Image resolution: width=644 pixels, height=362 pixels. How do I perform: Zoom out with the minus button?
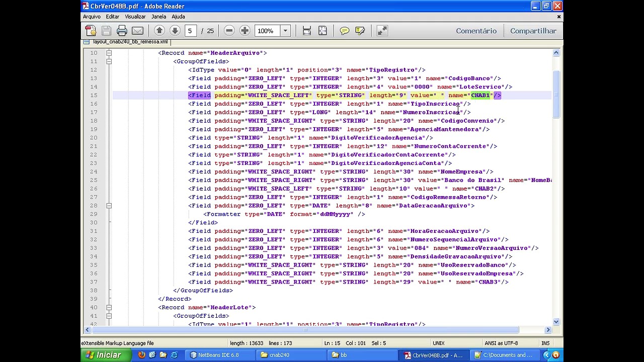click(x=229, y=31)
